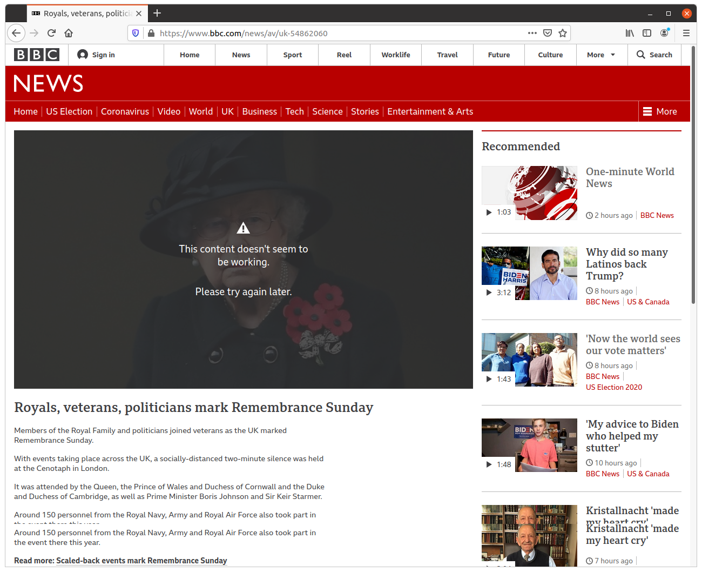Open the page actions three-dots menu
This screenshot has width=702, height=572.
(532, 33)
